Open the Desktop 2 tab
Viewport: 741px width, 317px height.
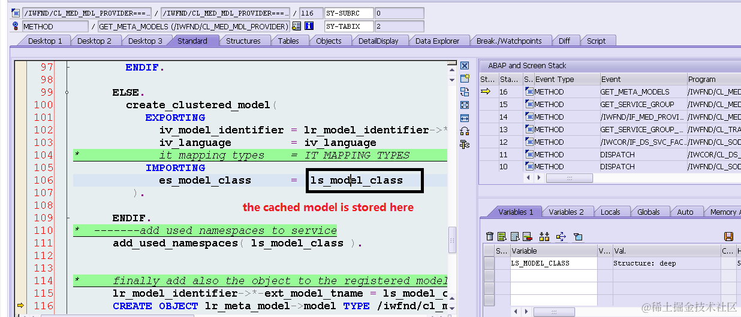(95, 41)
